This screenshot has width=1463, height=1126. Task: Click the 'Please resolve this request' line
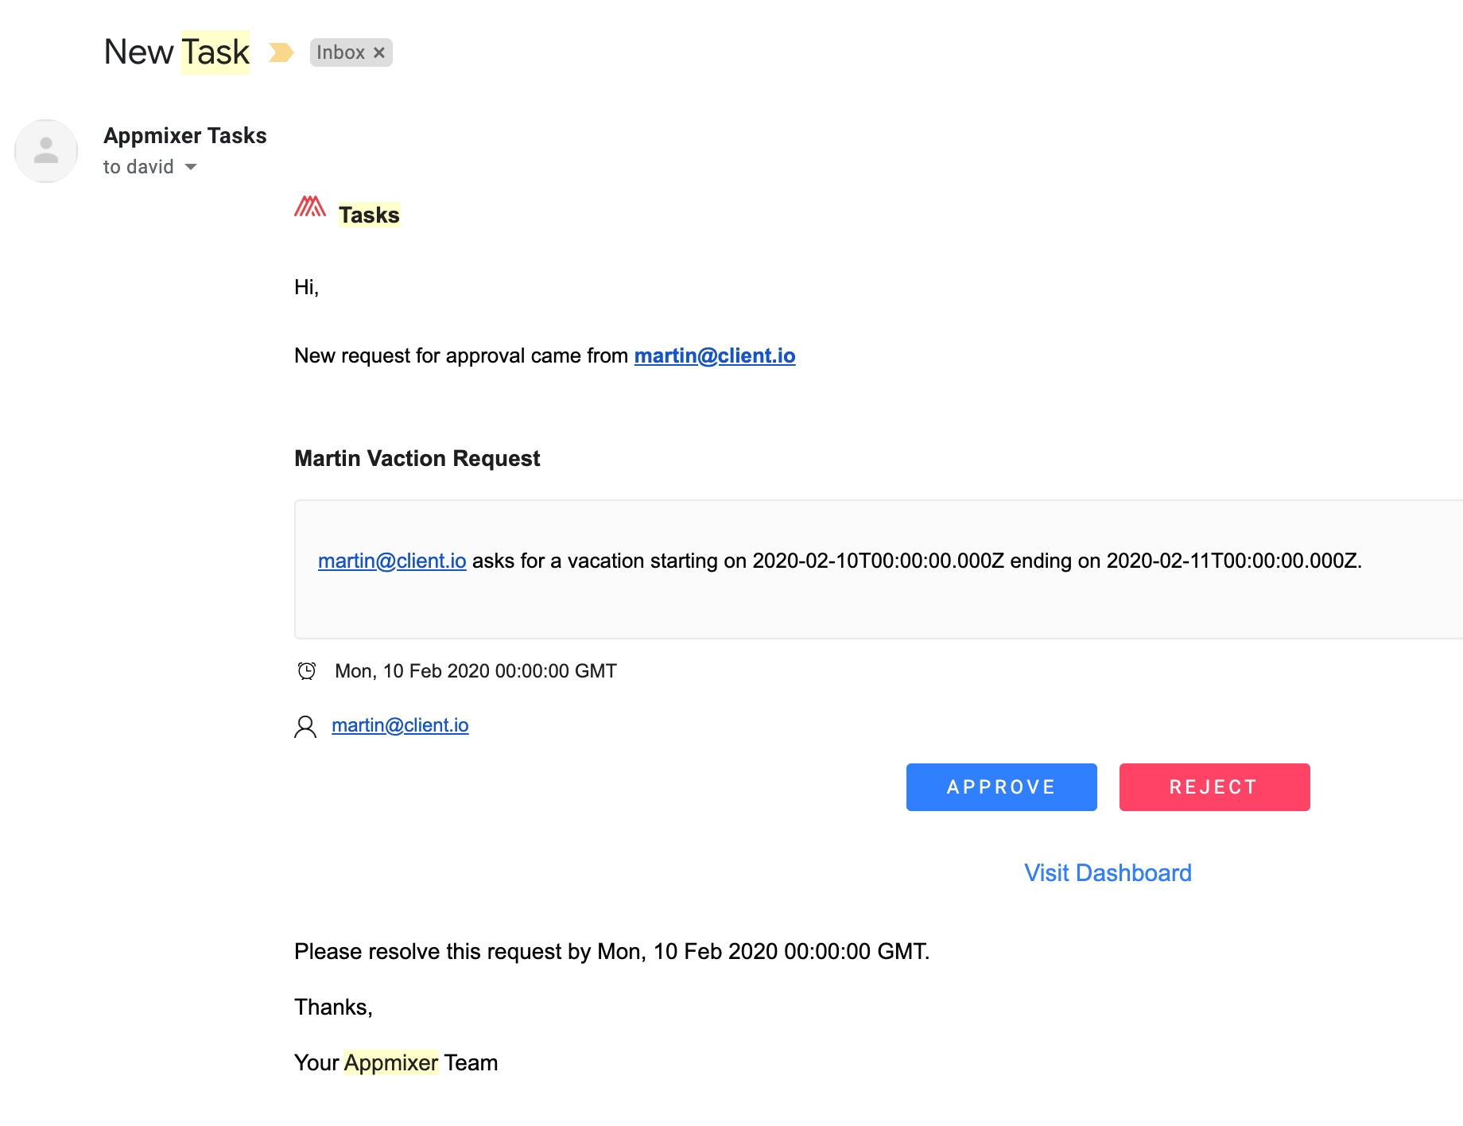(x=611, y=951)
